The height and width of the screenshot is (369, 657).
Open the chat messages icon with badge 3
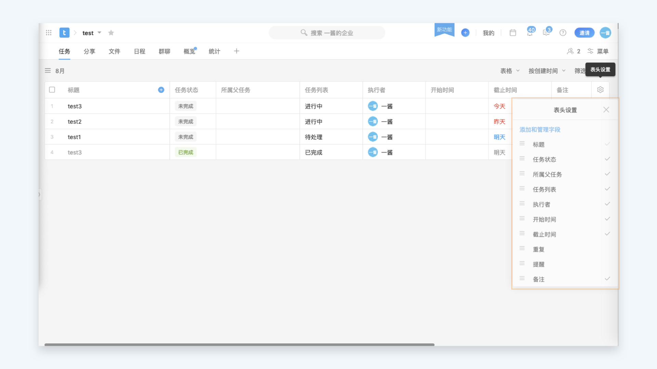546,33
